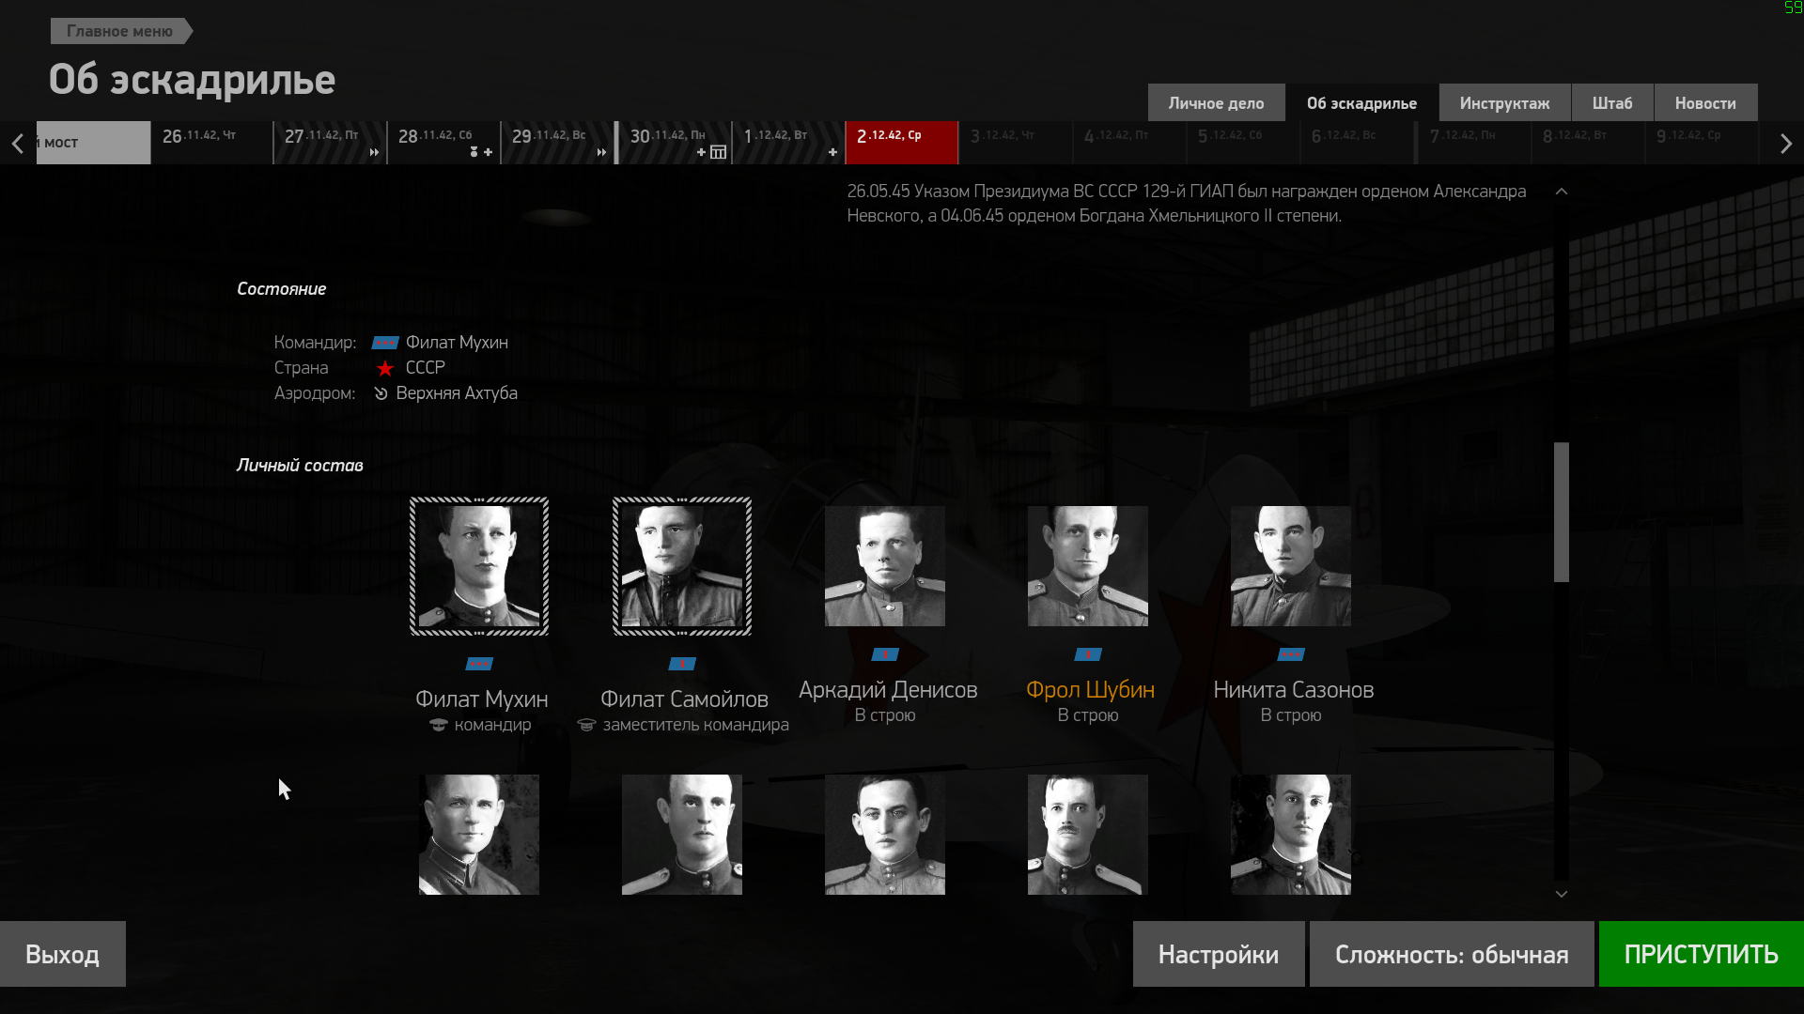Click the Верхняя Ахтуба airfield icon
The image size is (1804, 1014).
click(x=381, y=393)
